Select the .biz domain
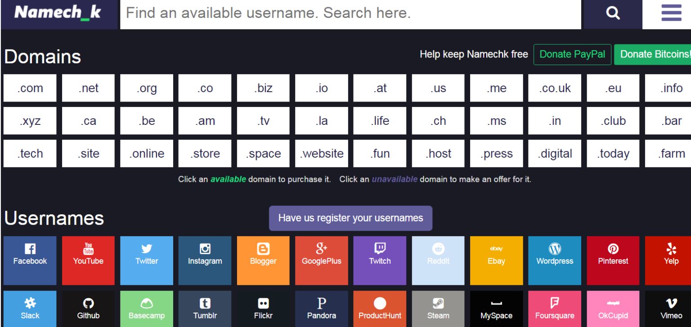The image size is (691, 327). coord(263,88)
